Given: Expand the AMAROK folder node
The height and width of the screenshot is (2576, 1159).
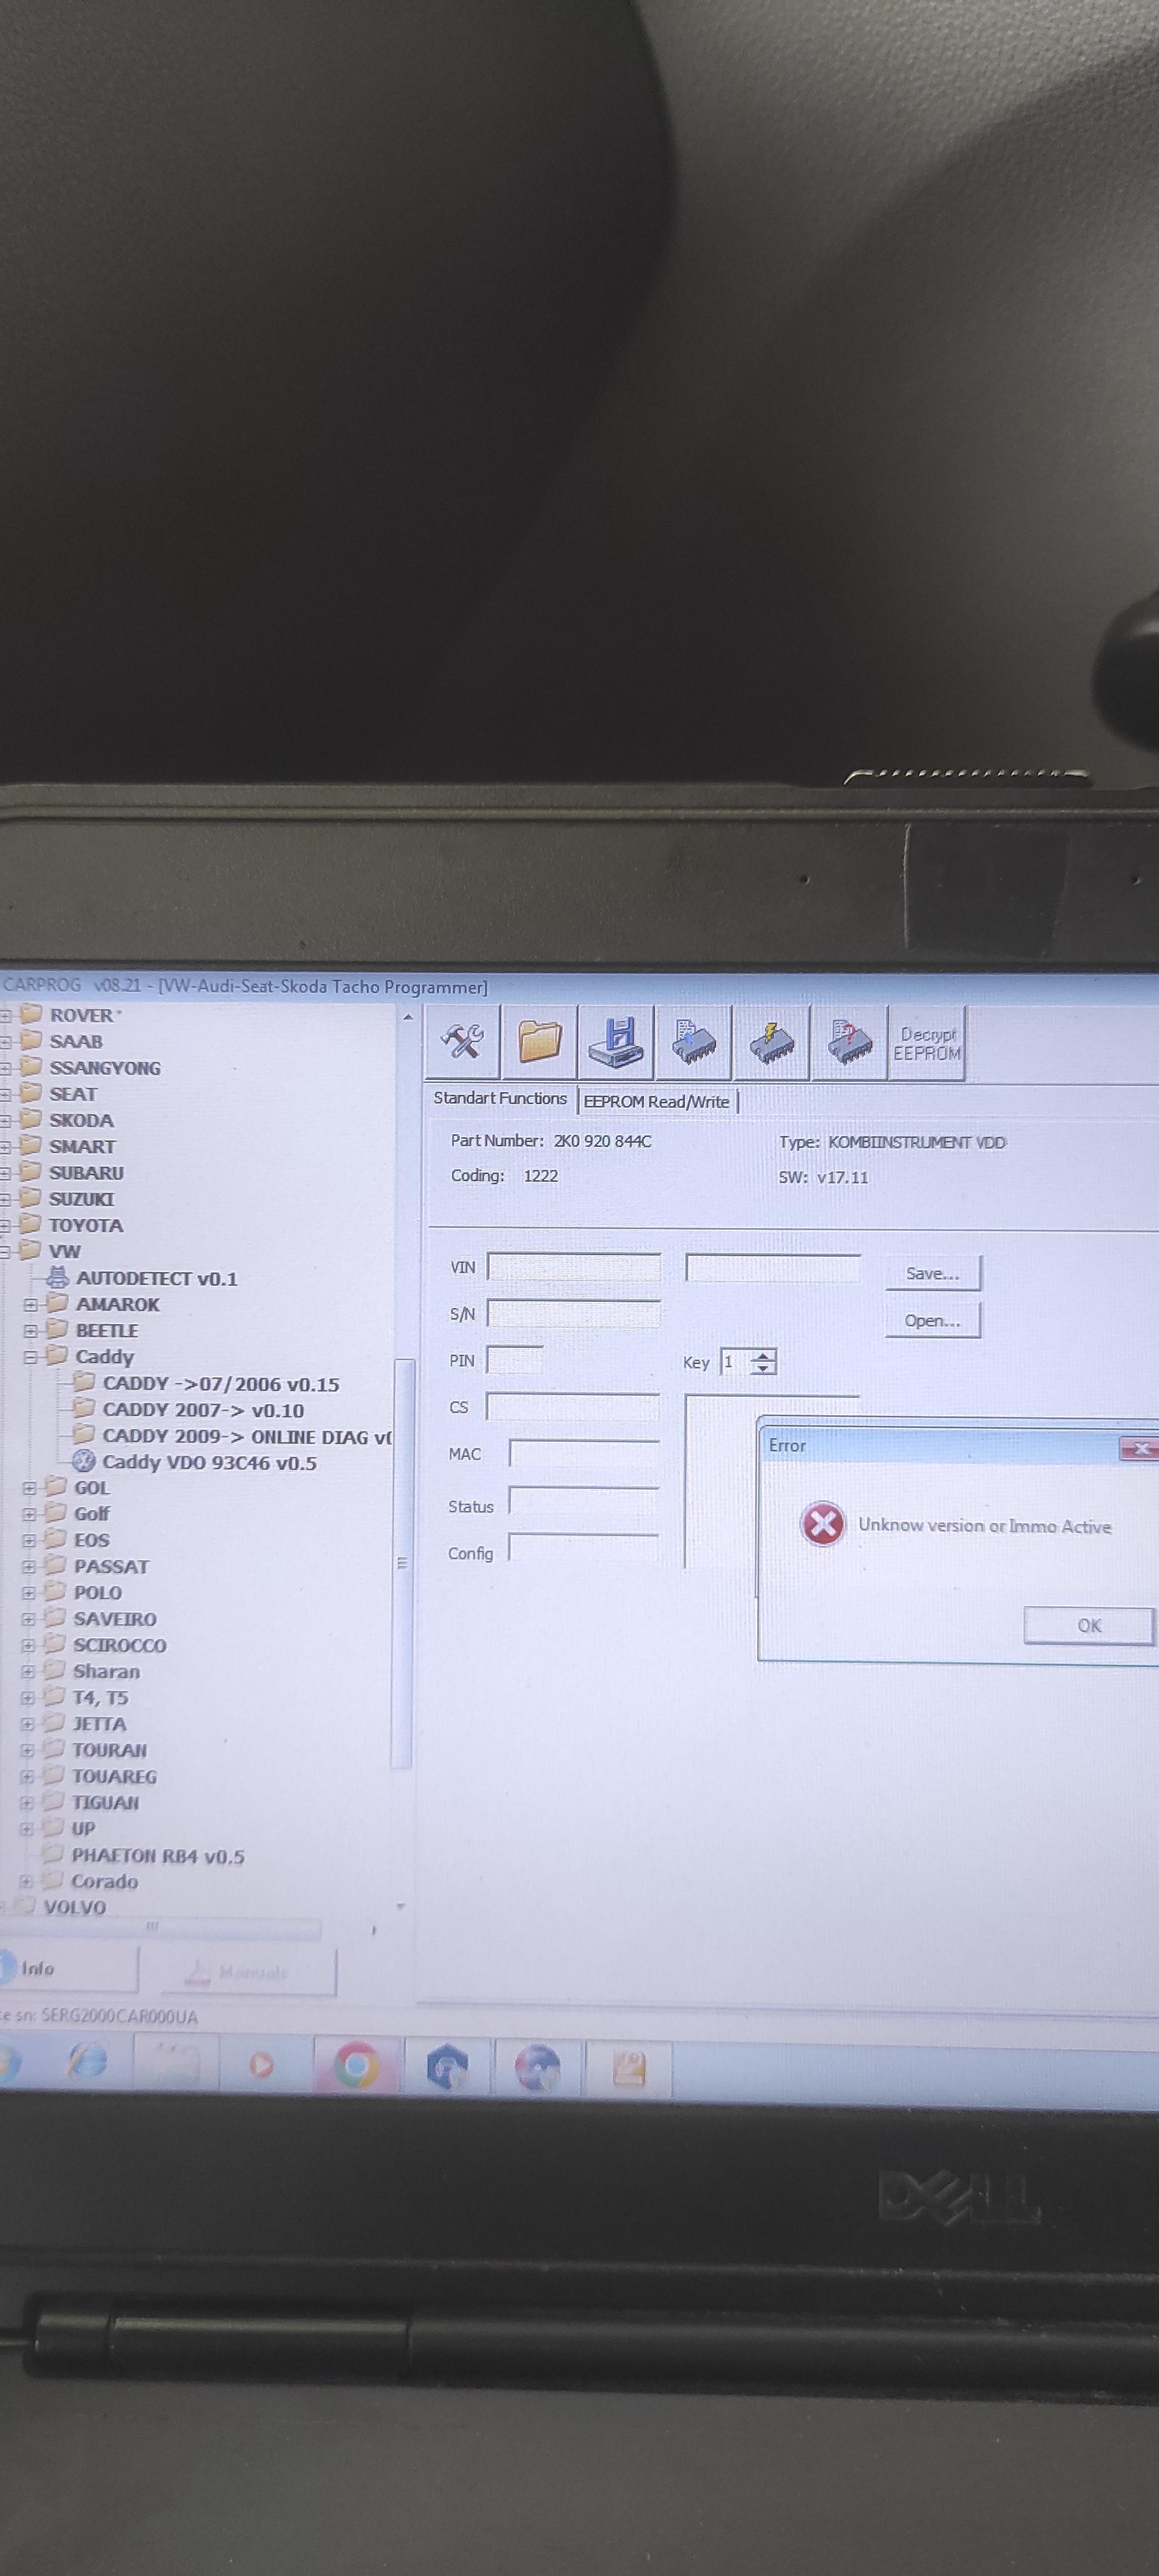Looking at the screenshot, I should tap(30, 1305).
